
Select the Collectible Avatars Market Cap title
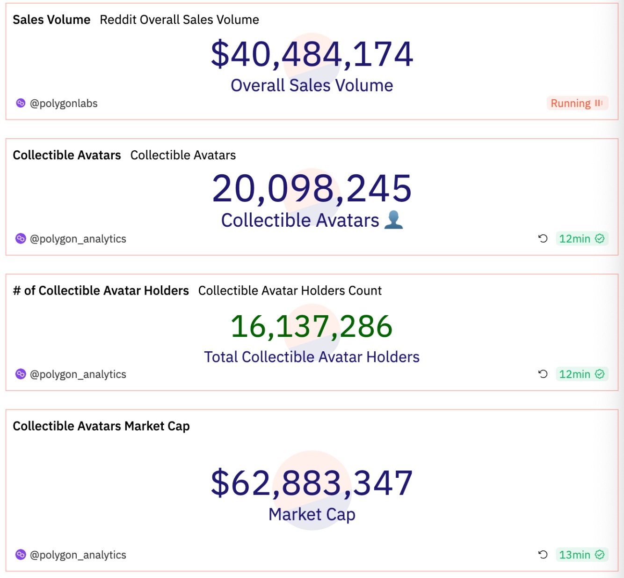click(x=102, y=426)
